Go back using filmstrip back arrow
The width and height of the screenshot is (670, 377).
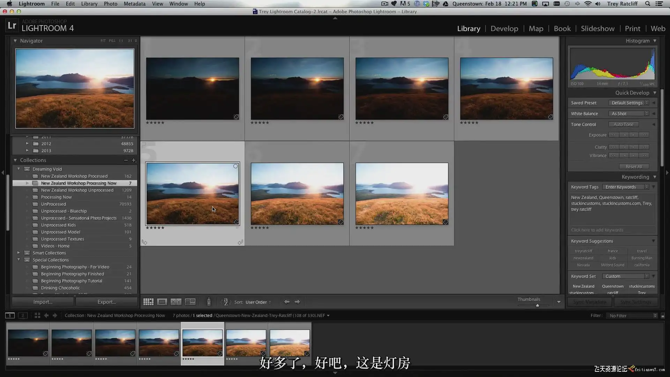click(x=46, y=316)
